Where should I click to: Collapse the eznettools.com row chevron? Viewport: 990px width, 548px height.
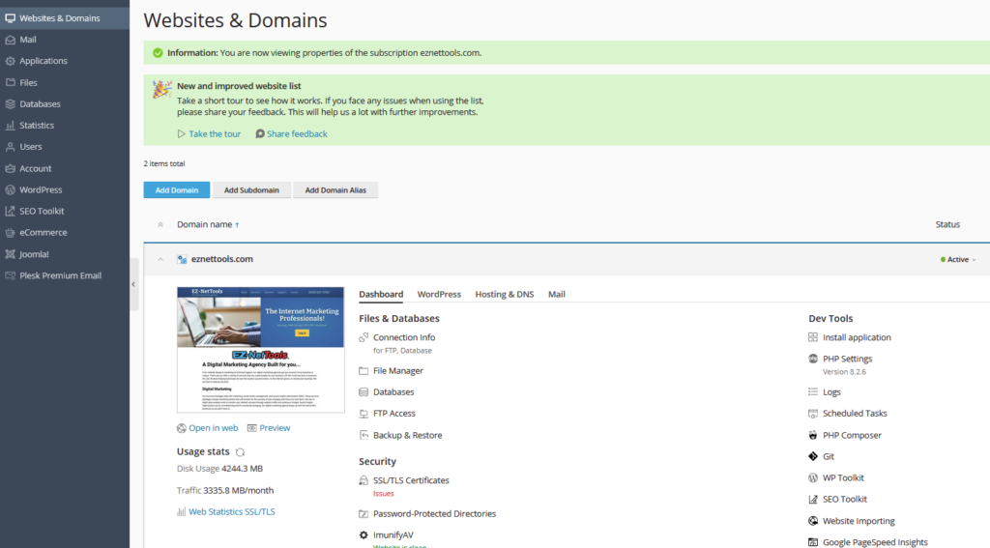[x=160, y=259]
